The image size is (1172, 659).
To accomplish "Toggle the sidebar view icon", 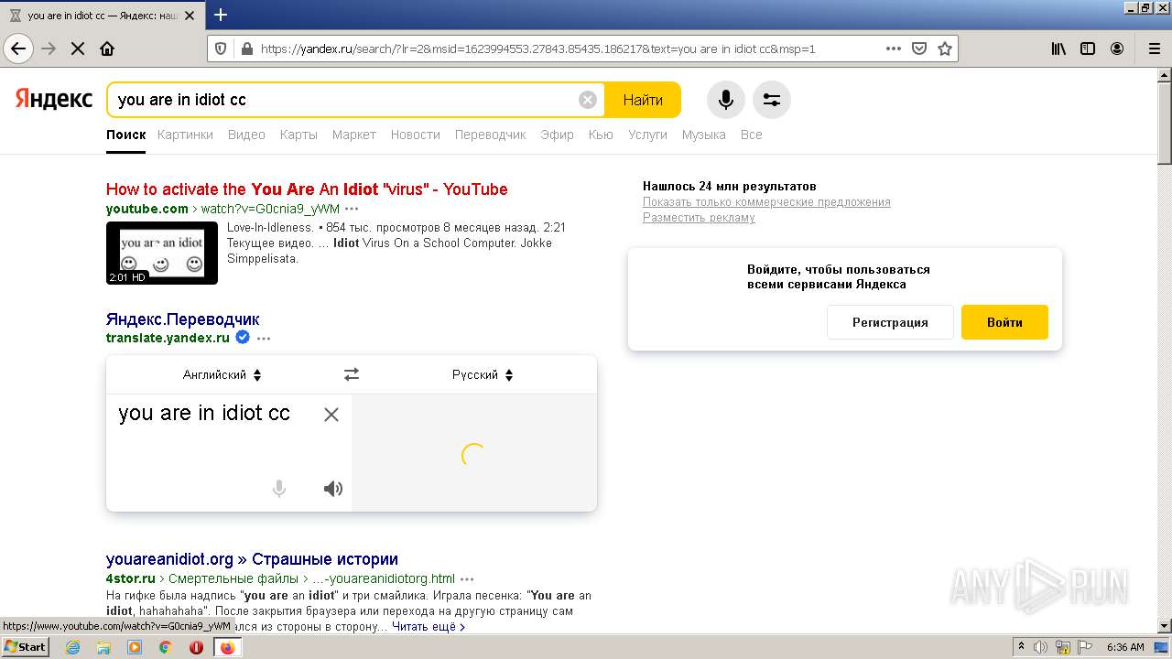I will 1088,49.
